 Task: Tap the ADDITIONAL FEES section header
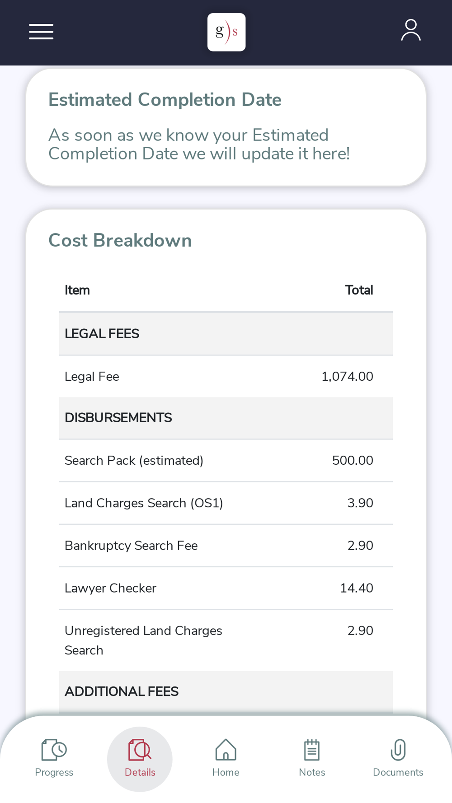[x=226, y=691]
